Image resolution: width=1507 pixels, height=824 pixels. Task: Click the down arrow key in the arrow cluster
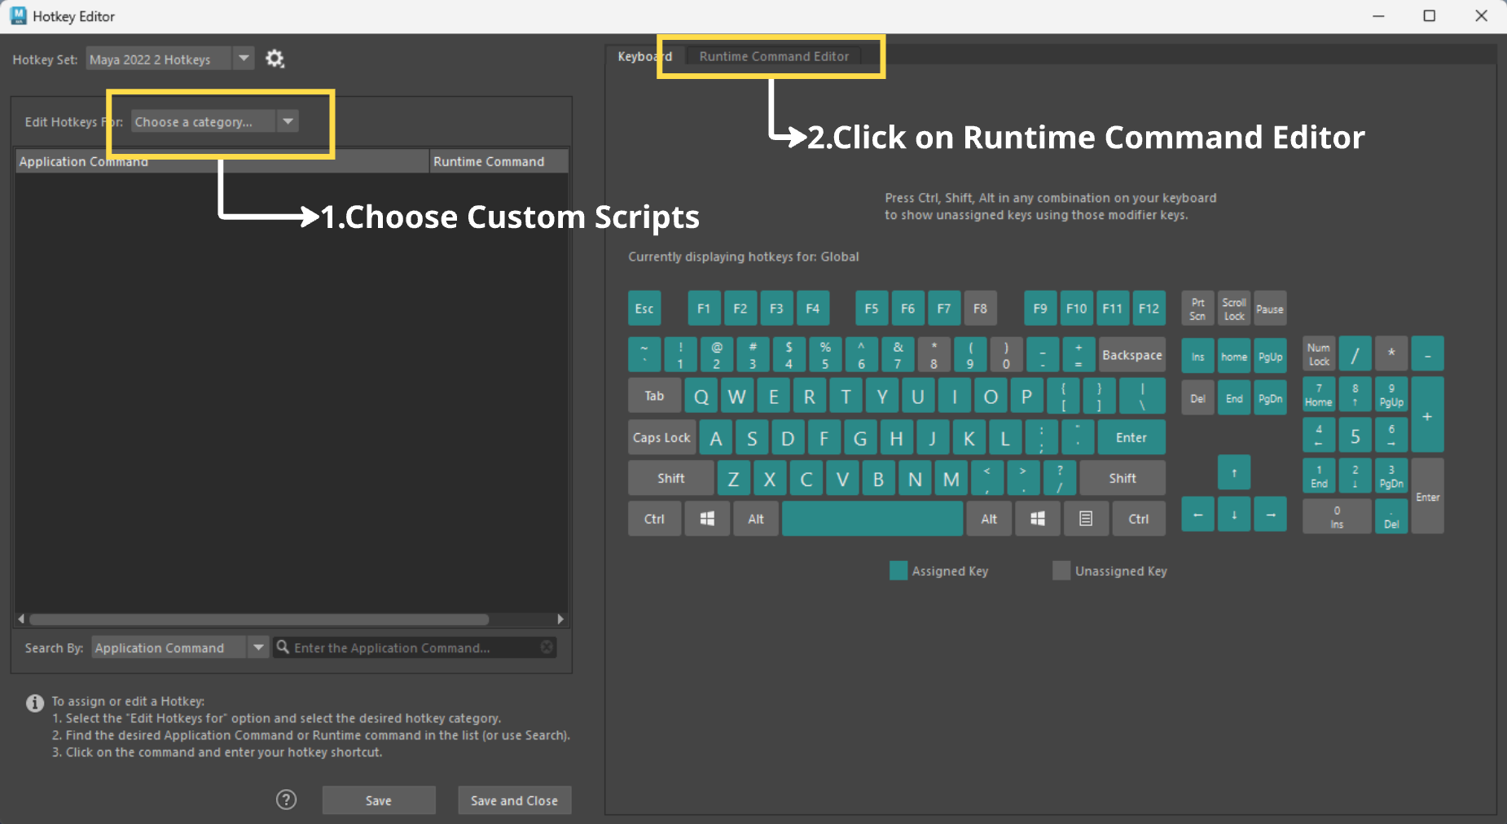click(1234, 515)
